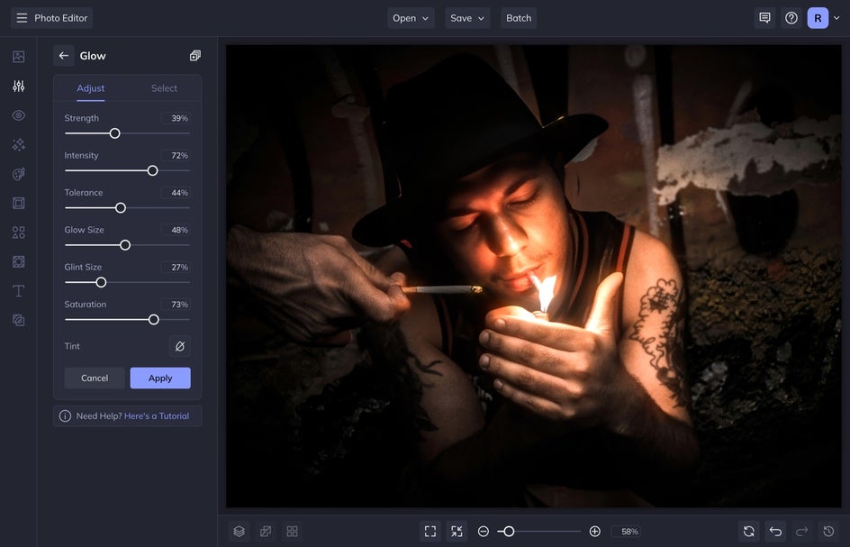This screenshot has height=547, width=850.
Task: Expand the account dropdown chevron
Action: pos(836,18)
